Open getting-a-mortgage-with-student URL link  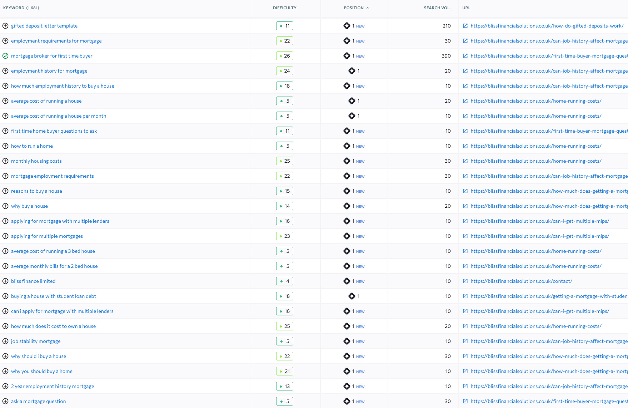[549, 296]
